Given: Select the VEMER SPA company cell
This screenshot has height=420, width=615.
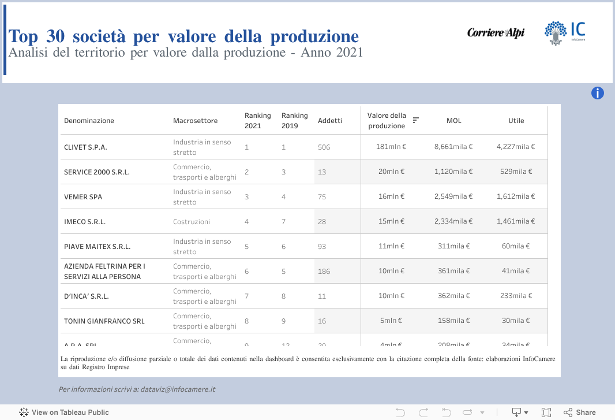Looking at the screenshot, I should (x=83, y=197).
